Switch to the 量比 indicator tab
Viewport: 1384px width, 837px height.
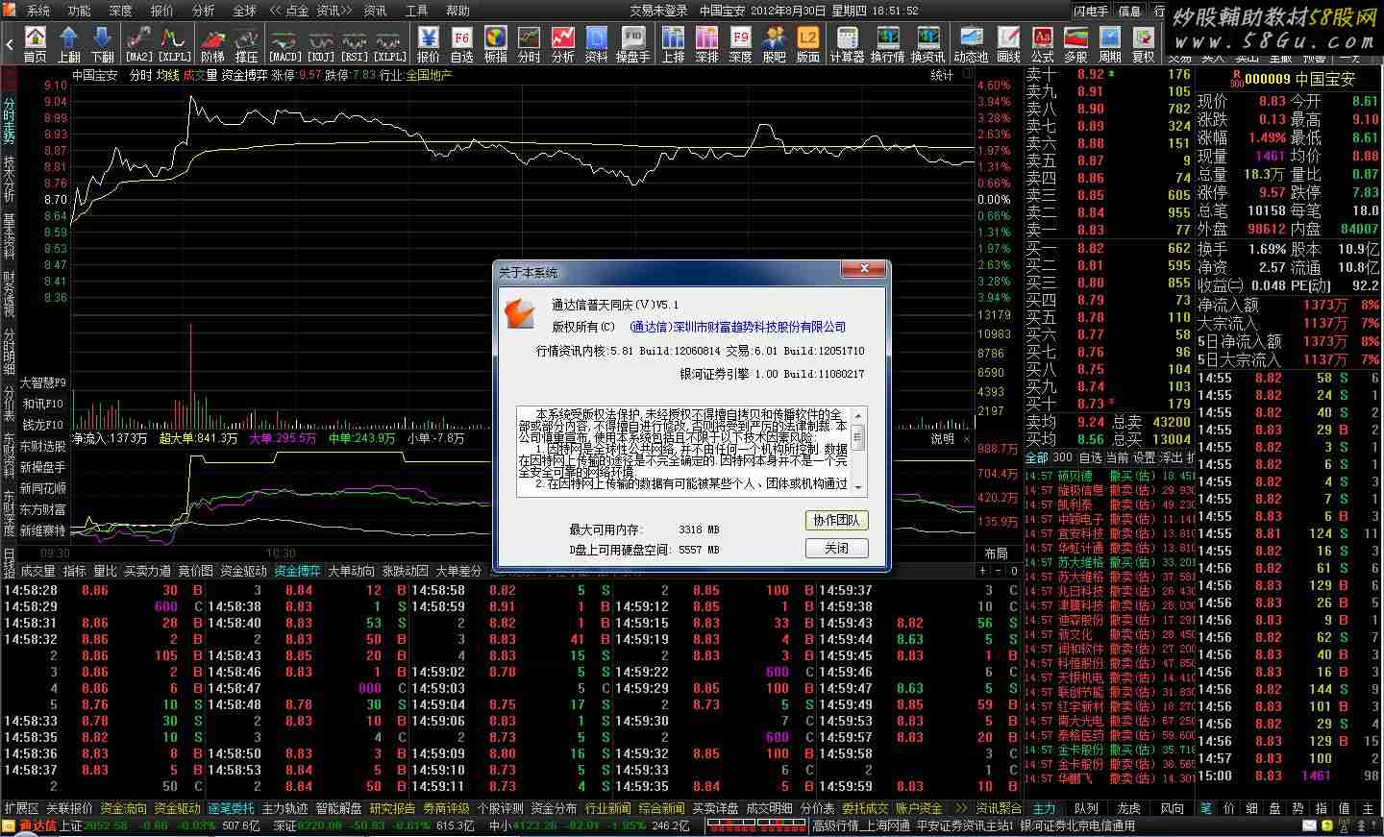[x=105, y=571]
